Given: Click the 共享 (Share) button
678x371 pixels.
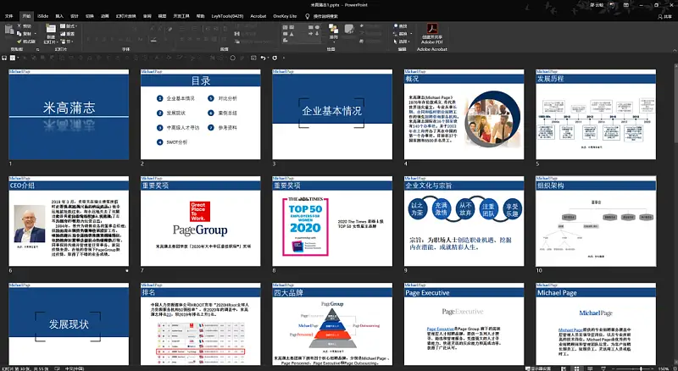Looking at the screenshot, I should tap(666, 16).
